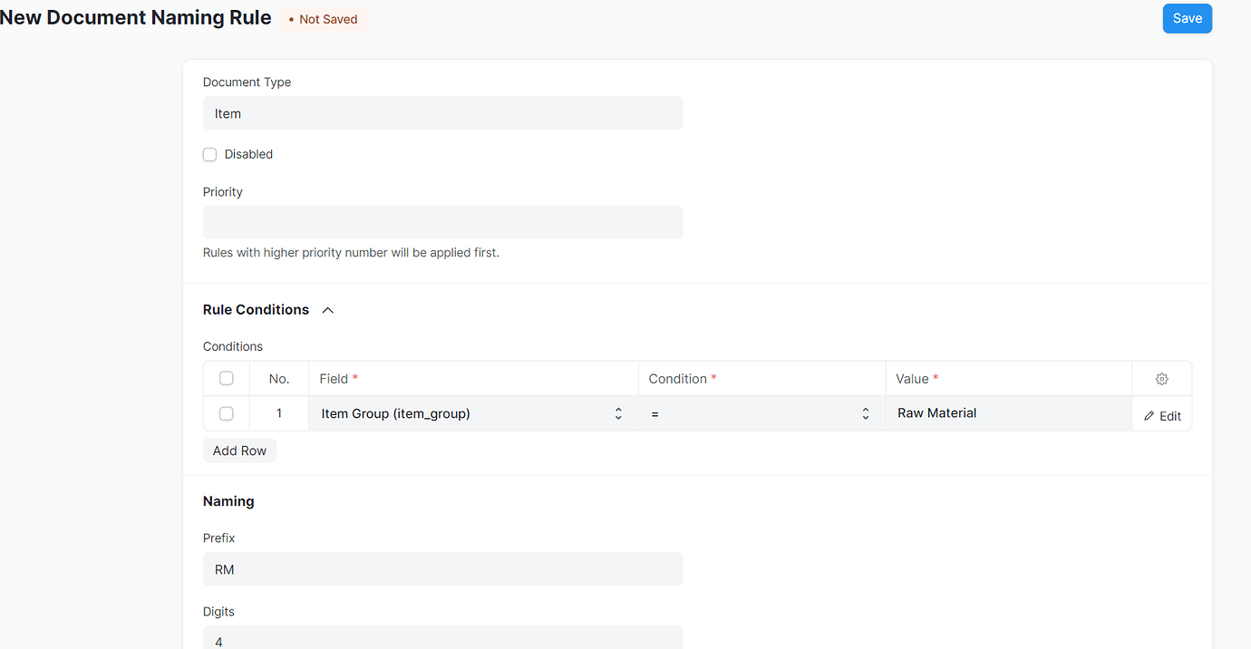1251x649 pixels.
Task: Select the checkbox on condition row 1
Action: pos(227,412)
